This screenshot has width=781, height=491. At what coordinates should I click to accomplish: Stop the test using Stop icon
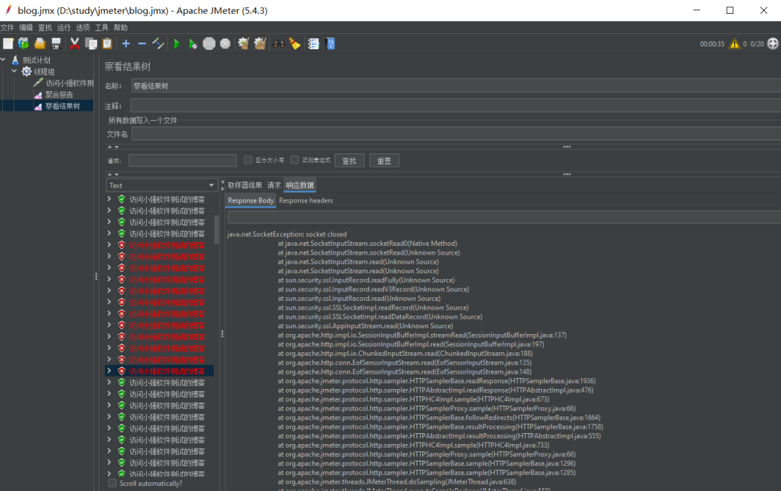coord(209,44)
